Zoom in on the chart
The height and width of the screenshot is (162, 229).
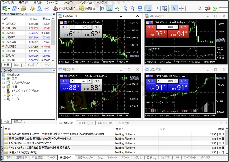tap(125, 9)
